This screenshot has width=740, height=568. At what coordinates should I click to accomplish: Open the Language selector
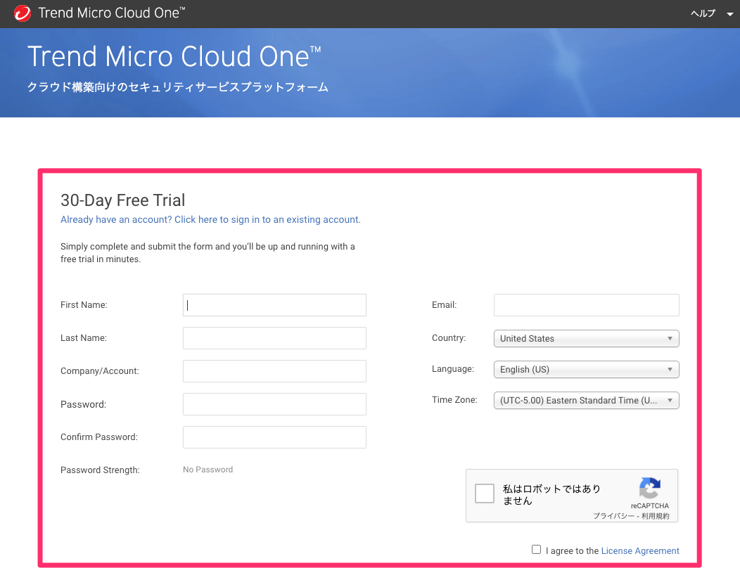point(585,369)
